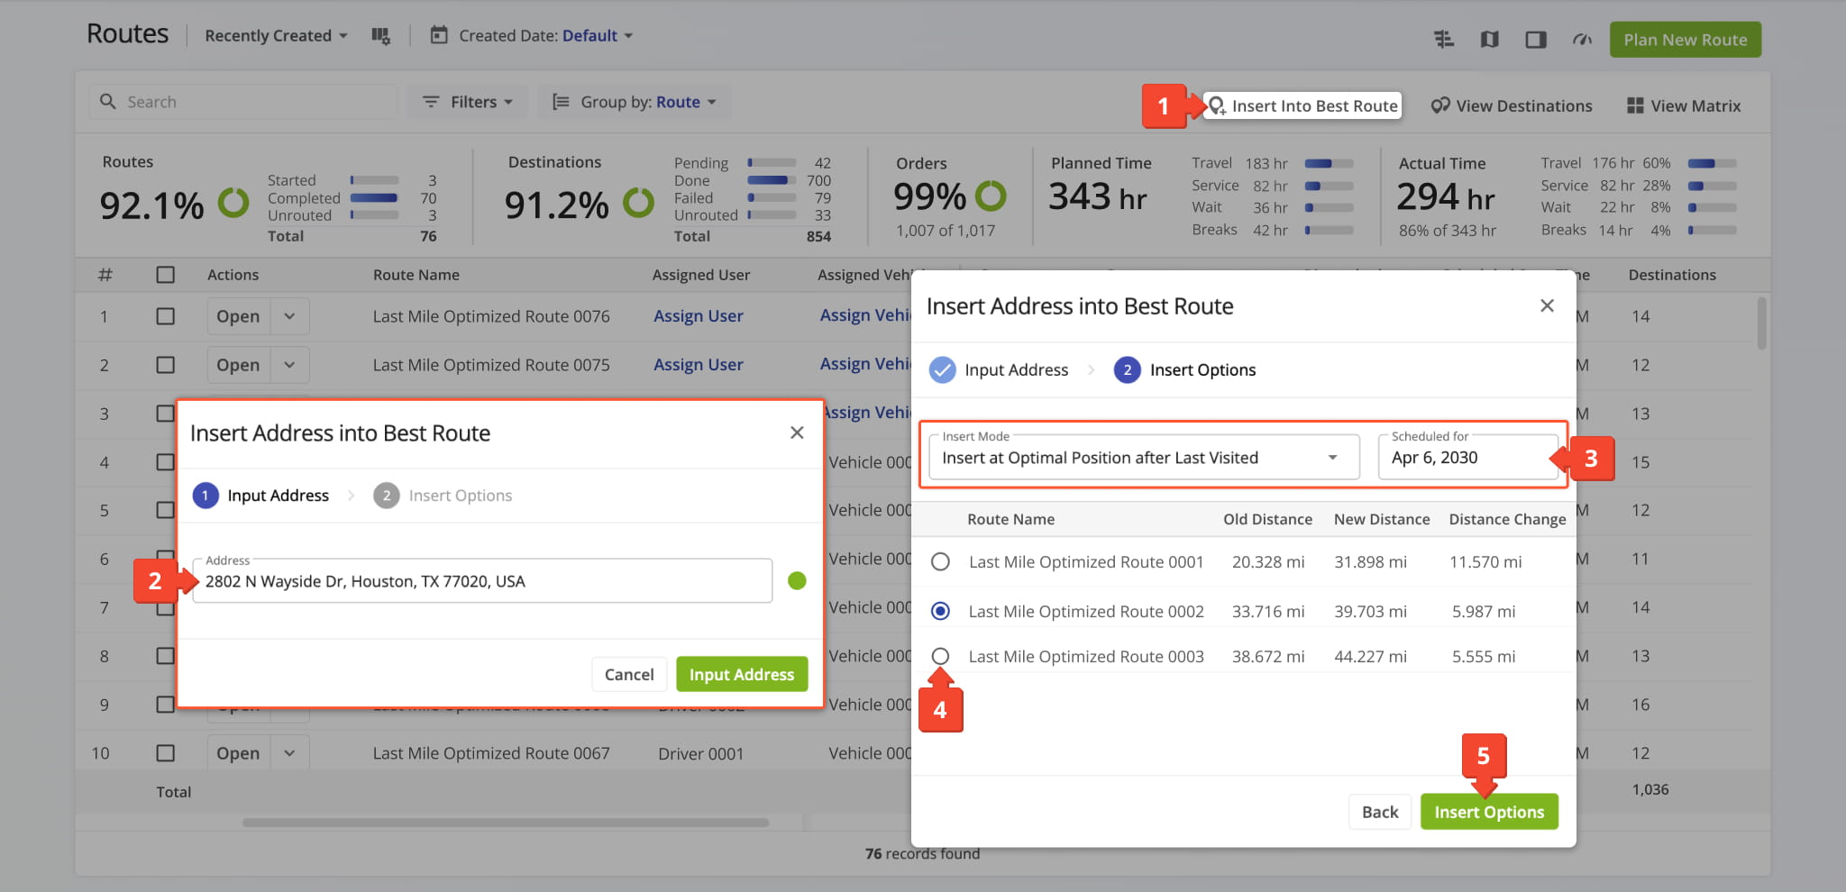
Task: Open the Group by Route dropdown
Action: [x=635, y=102]
